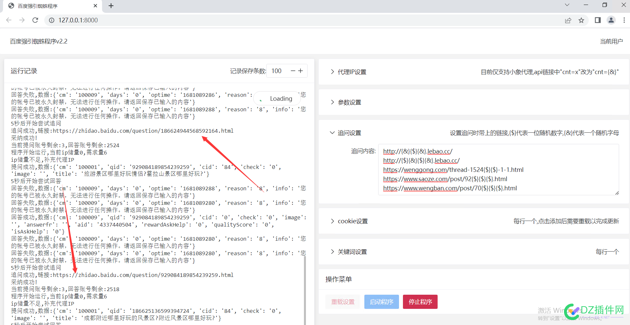Click the 停止程序 button
The height and width of the screenshot is (325, 630).
point(420,302)
